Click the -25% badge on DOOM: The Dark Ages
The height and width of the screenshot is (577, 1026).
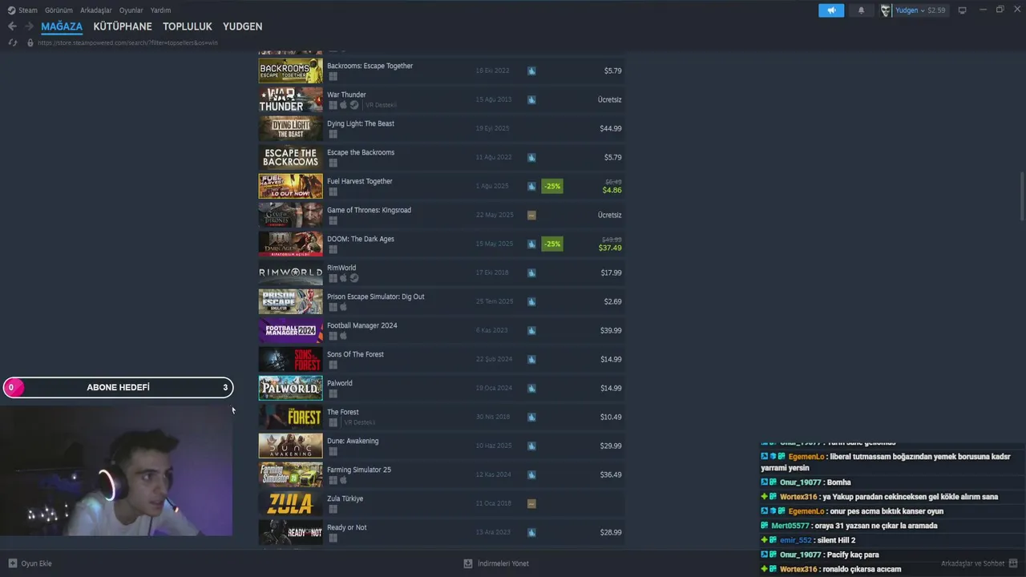[x=552, y=244]
